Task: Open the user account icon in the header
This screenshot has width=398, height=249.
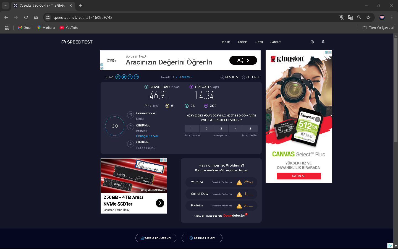Action: 323,42
